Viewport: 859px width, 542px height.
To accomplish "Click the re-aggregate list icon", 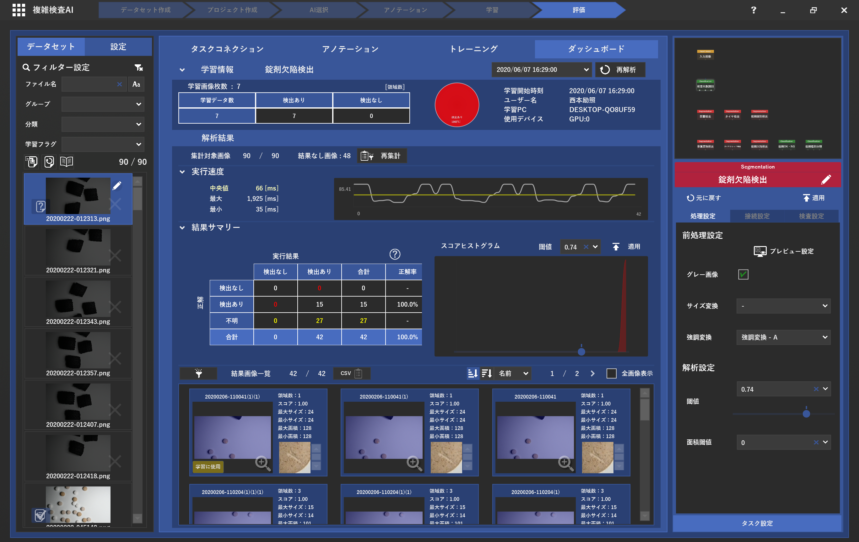I will pyautogui.click(x=367, y=156).
